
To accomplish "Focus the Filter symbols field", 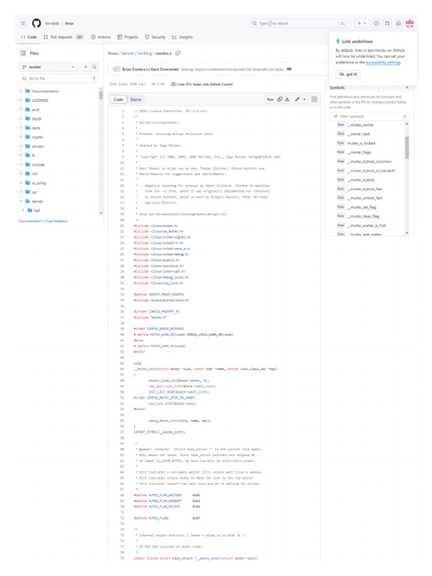I will (369, 116).
